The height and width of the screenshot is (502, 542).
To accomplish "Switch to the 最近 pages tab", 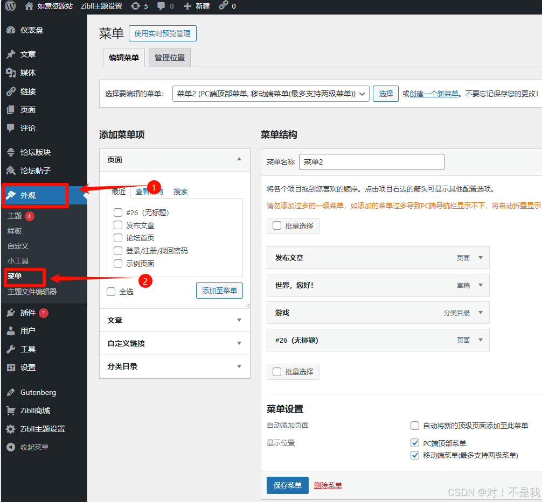I will tap(119, 192).
